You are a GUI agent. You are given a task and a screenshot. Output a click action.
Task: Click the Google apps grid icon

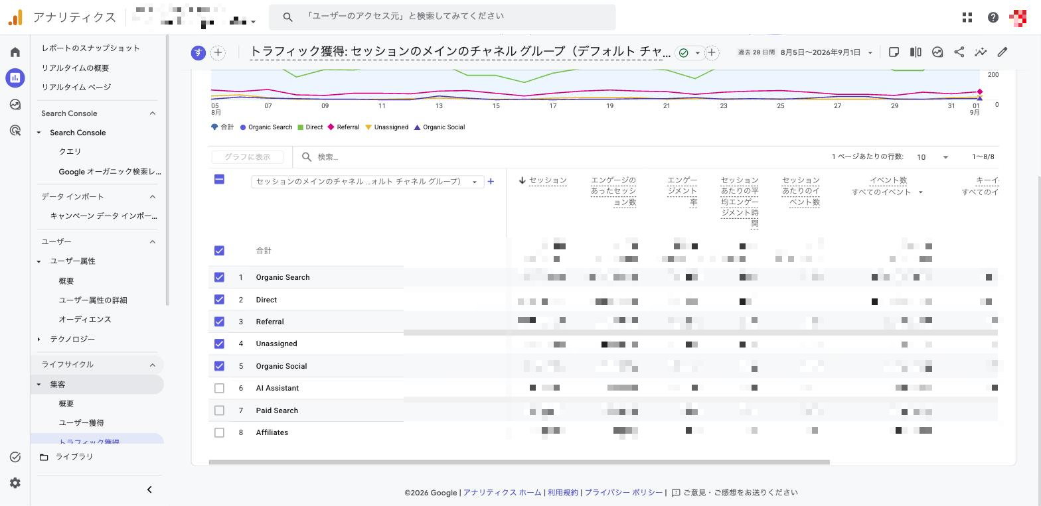(x=967, y=17)
